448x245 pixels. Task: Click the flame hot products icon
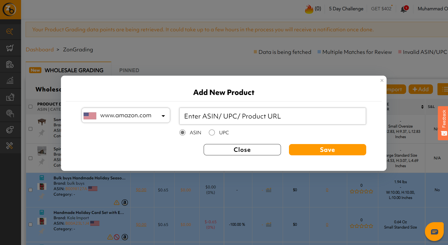point(309,9)
